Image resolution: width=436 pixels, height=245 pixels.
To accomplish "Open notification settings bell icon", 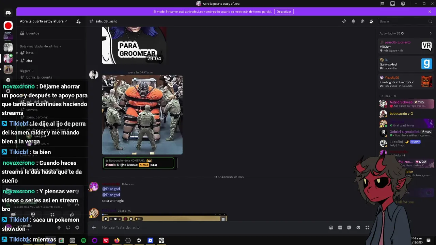I will coord(353,21).
